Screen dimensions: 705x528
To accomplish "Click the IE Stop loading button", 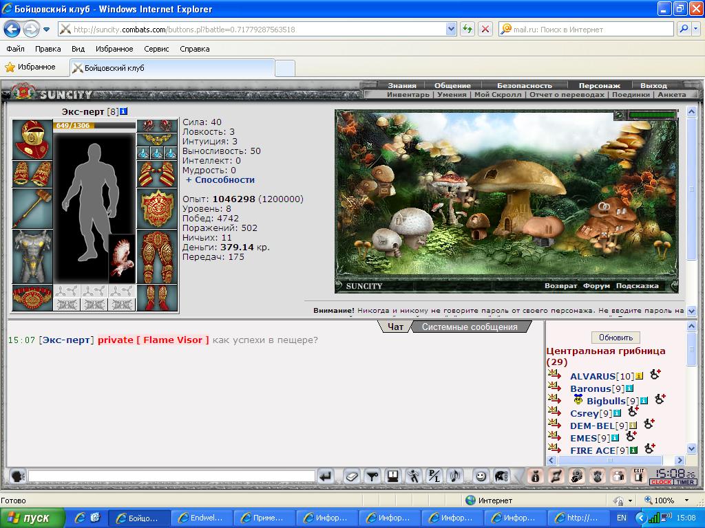I will pos(485,30).
